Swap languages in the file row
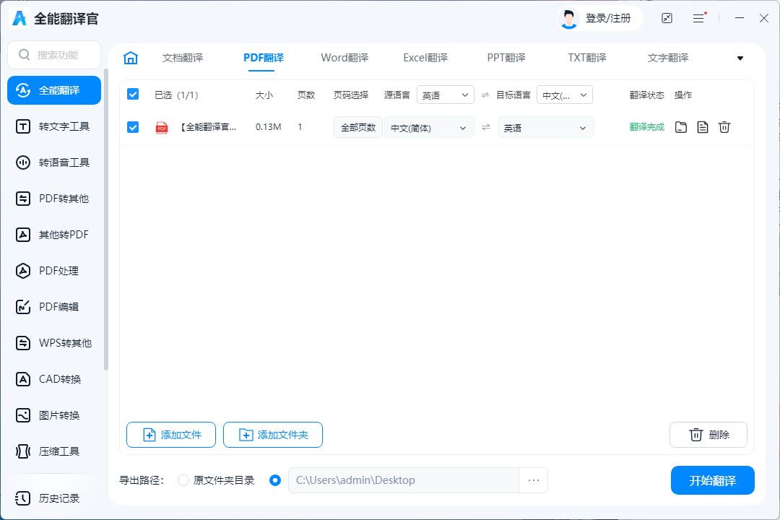The height and width of the screenshot is (520, 780). pyautogui.click(x=486, y=127)
